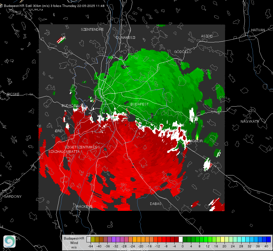Click the BICSKE town label
This screenshot has width=273, height=251.
click(x=13, y=94)
